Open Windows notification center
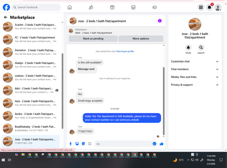Image resolution: width=227 pixels, height=168 pixels. 221,160
